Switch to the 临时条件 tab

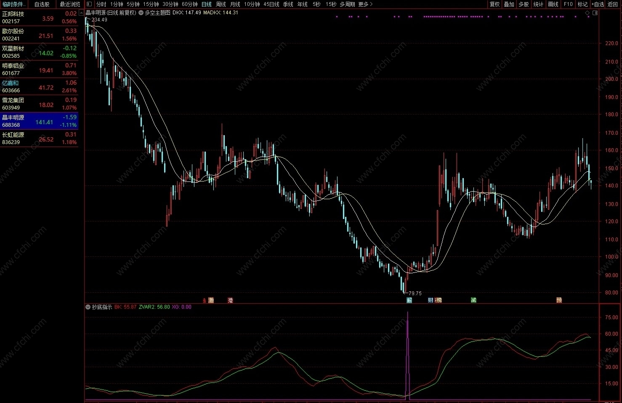14,4
